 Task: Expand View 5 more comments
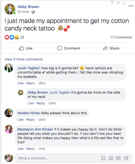24,59
